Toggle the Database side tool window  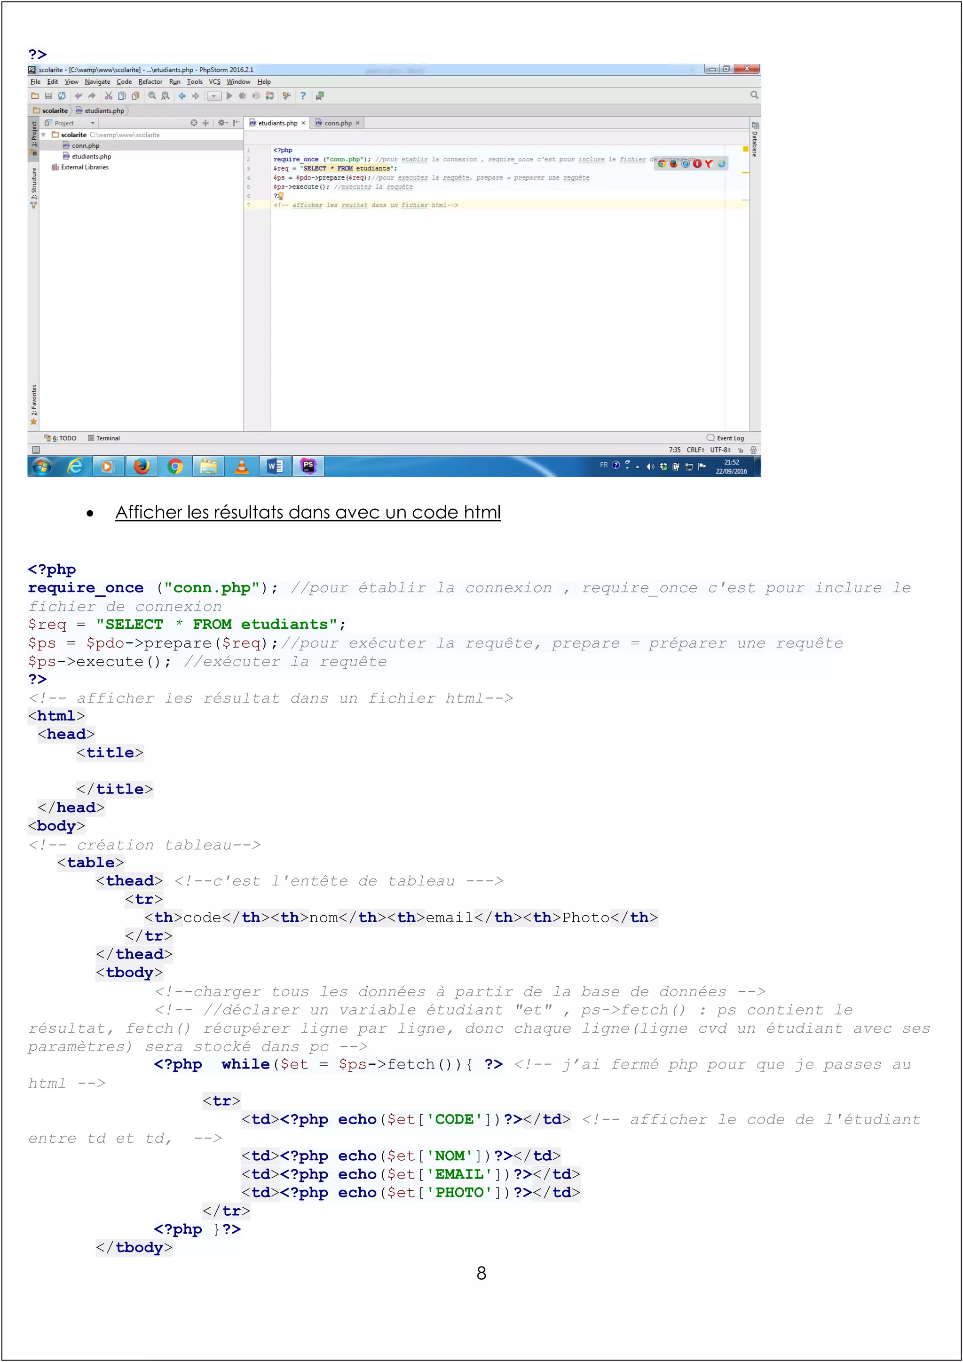click(755, 139)
